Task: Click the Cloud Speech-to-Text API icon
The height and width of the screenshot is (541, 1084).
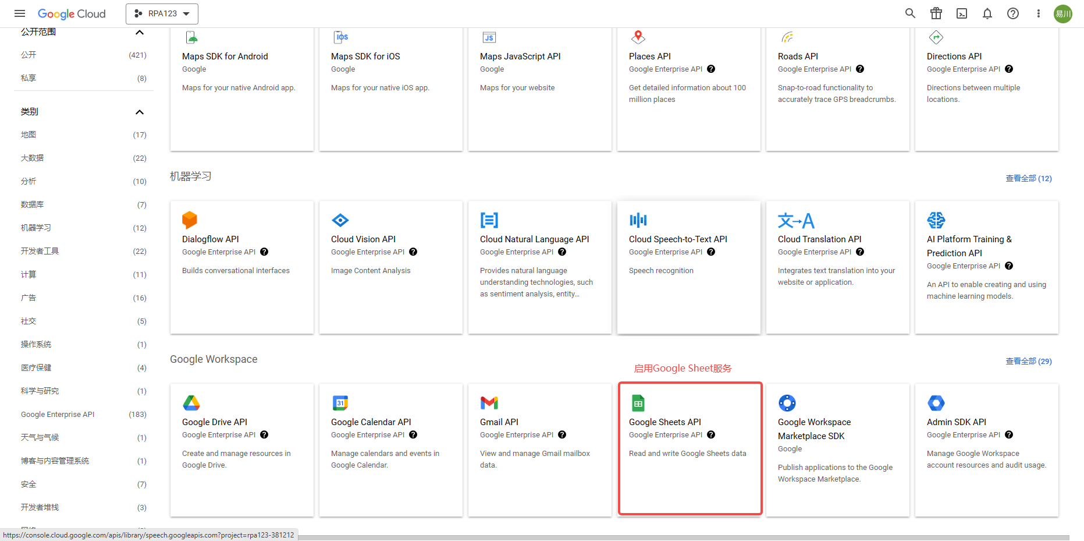Action: click(x=638, y=220)
